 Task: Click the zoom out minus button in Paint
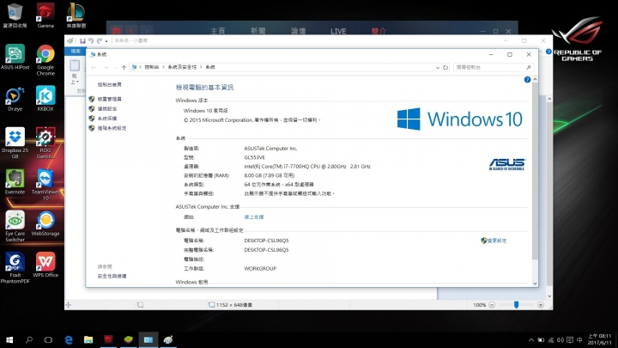click(x=492, y=305)
